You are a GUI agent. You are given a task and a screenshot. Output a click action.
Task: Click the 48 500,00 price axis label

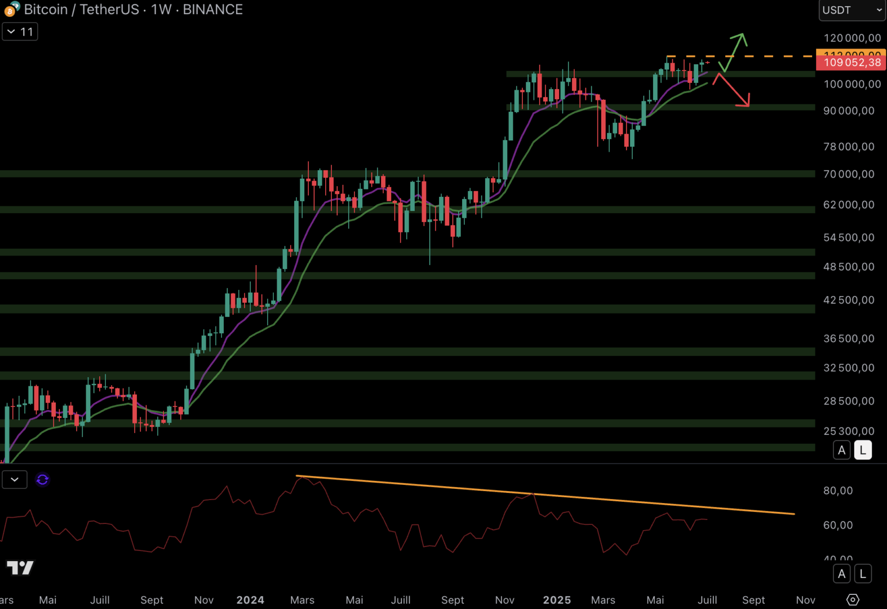849,267
